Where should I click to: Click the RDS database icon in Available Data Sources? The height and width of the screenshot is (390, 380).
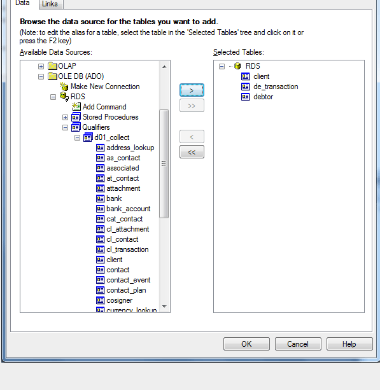(x=64, y=97)
